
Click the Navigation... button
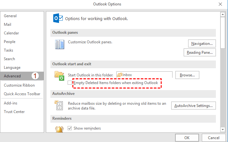coord(202,43)
